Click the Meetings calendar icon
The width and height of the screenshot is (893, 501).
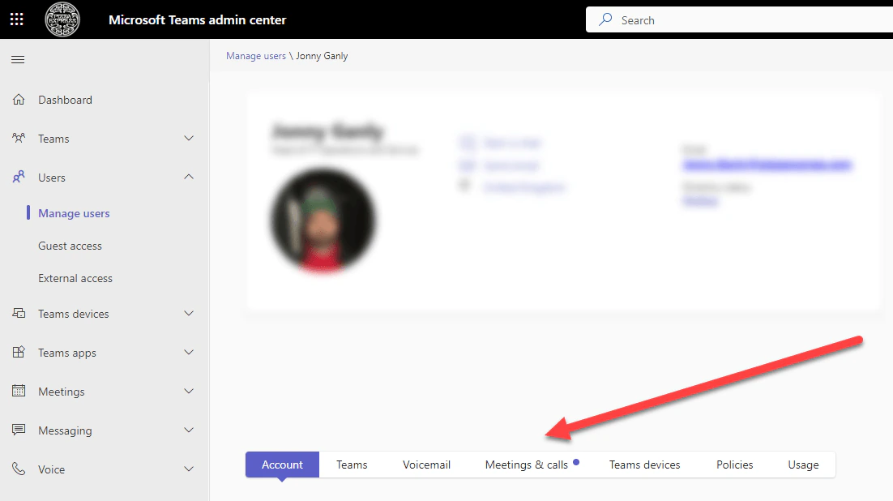pyautogui.click(x=19, y=391)
